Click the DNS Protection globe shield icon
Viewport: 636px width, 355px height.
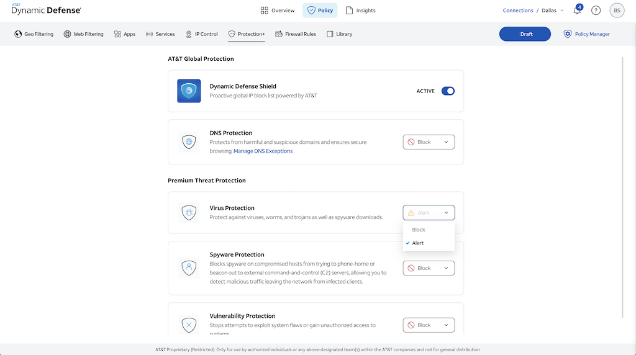[x=189, y=142]
